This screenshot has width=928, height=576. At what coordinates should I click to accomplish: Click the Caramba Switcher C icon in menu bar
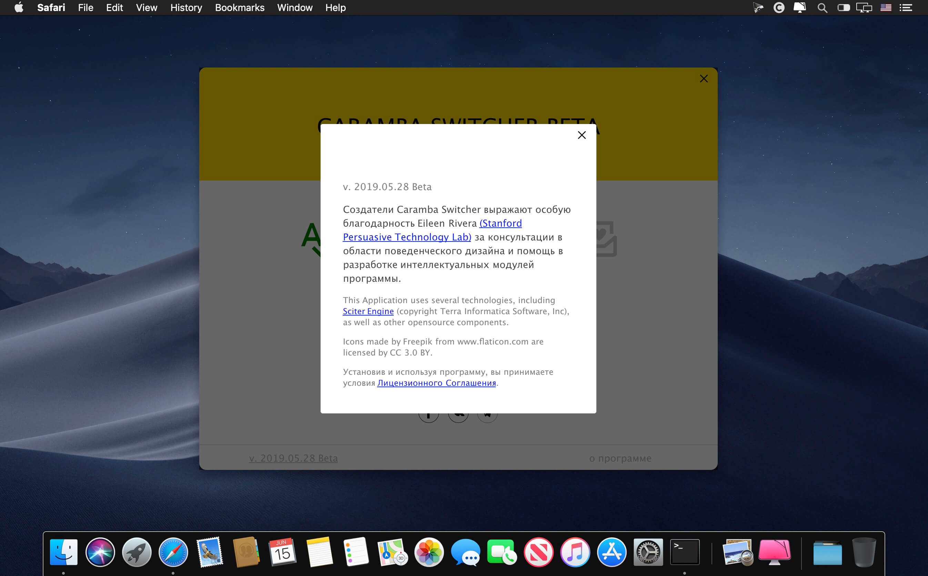[779, 8]
